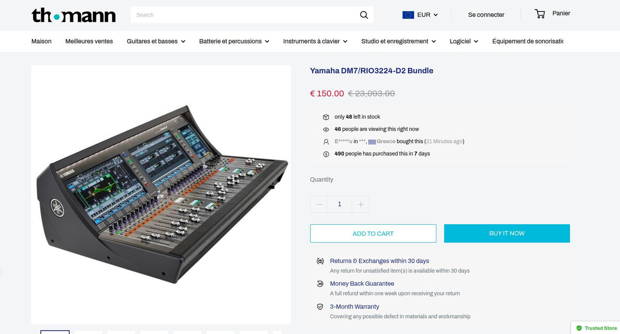
Task: Click 3-Month Warranty heading
Action: [x=354, y=307]
